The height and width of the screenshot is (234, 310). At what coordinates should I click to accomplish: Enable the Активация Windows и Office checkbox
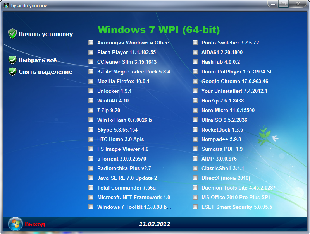91,43
